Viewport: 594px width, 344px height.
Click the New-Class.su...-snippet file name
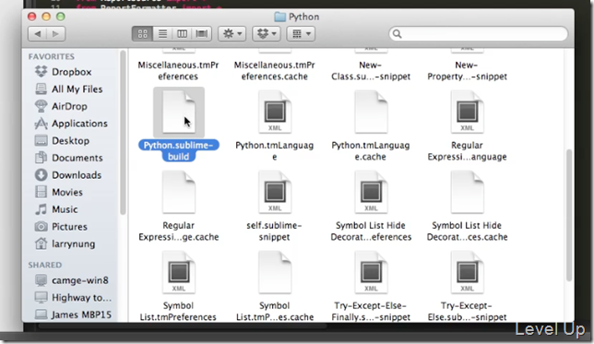tap(371, 70)
